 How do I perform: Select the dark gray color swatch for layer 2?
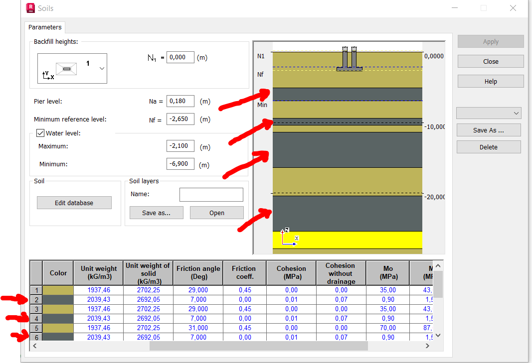tap(57, 299)
